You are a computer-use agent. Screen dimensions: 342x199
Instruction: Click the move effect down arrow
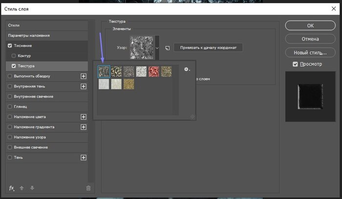point(32,188)
